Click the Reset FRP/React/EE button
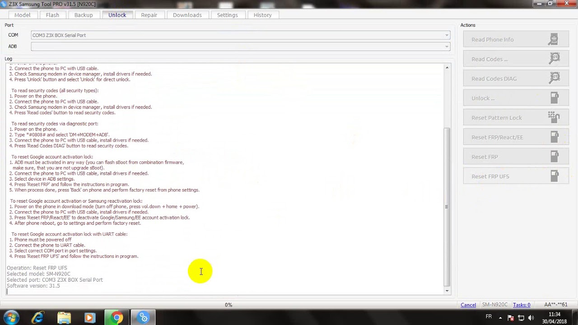Screen dimensions: 578x325 pos(516,137)
